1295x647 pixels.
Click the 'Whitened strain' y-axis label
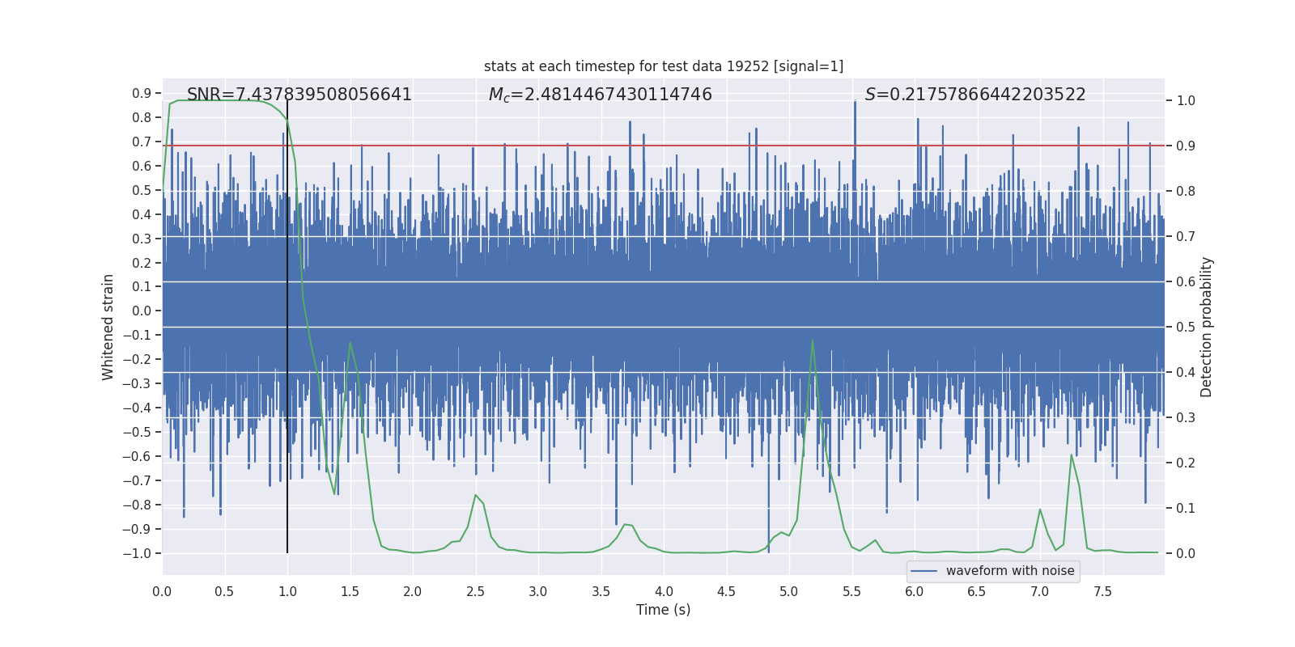[x=108, y=328]
